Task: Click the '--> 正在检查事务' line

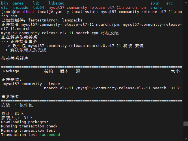Action: [x=19, y=42]
